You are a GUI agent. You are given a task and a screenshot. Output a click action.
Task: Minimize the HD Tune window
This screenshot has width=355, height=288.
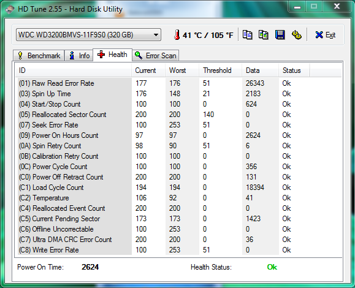(x=297, y=7)
